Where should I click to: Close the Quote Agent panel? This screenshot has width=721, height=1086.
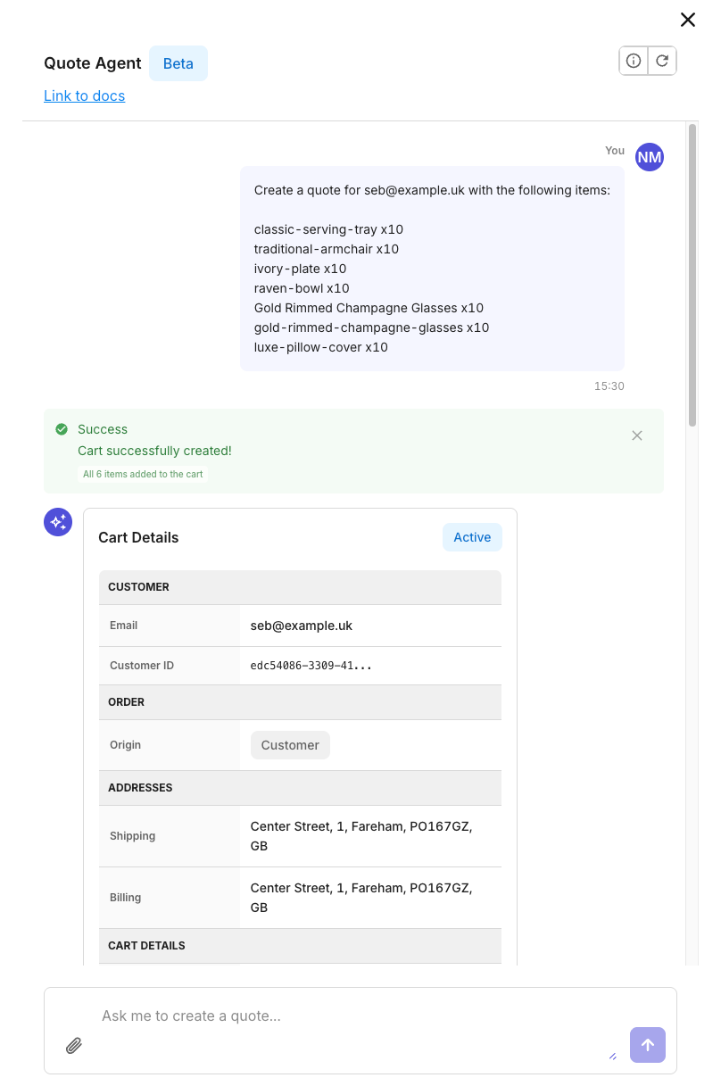point(687,20)
